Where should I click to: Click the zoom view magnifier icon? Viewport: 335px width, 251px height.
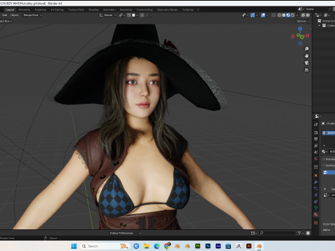(x=306, y=49)
